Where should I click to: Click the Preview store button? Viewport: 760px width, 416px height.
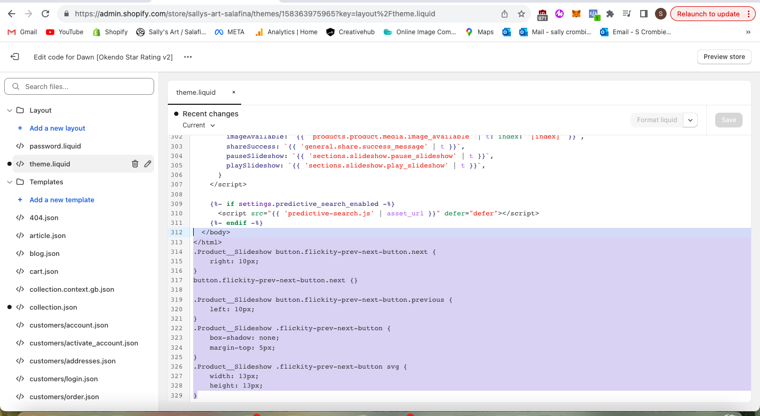click(x=724, y=57)
